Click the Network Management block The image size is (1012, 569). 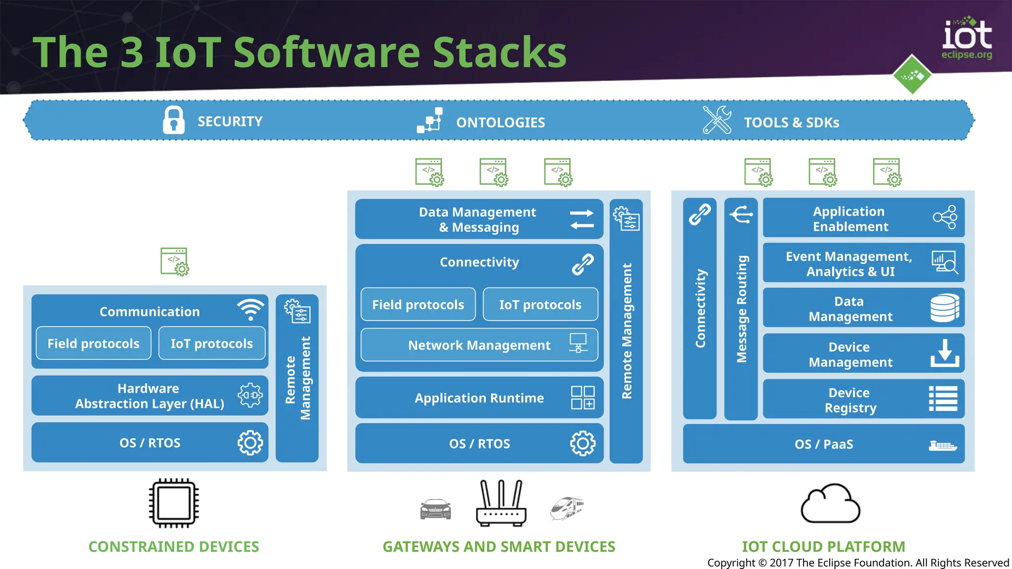coord(479,345)
